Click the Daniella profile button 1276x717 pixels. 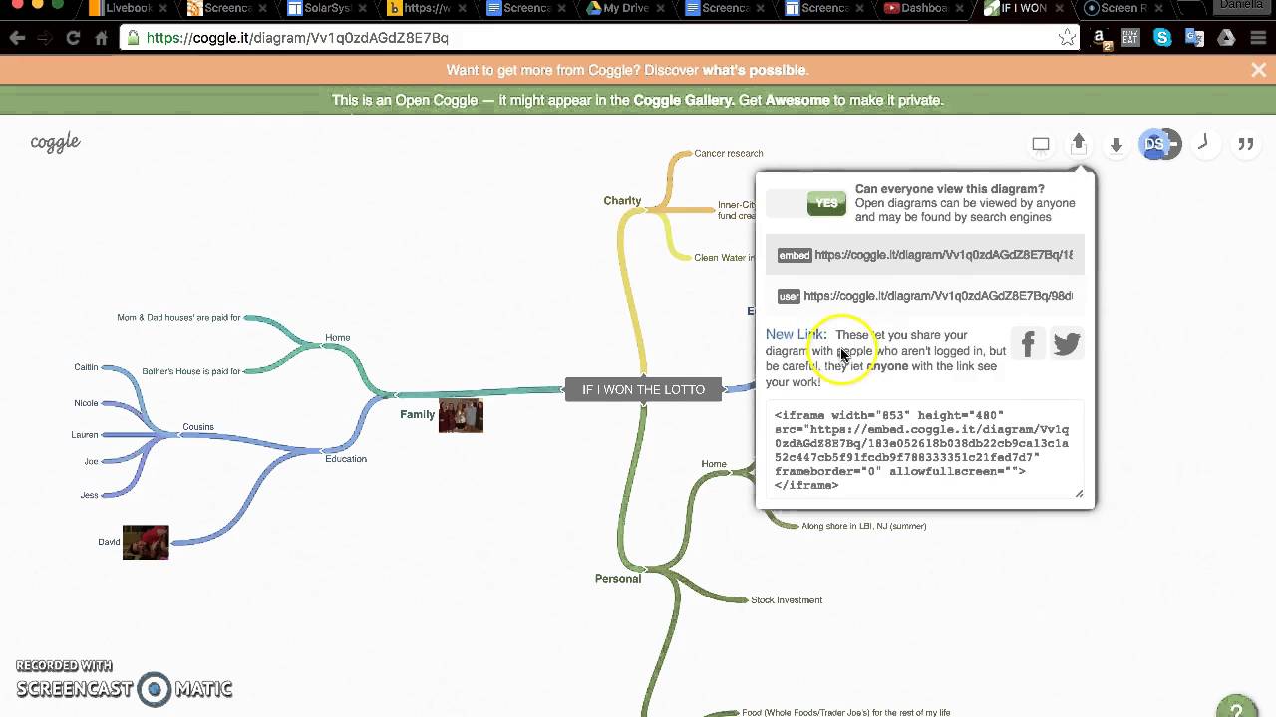pos(1241,7)
